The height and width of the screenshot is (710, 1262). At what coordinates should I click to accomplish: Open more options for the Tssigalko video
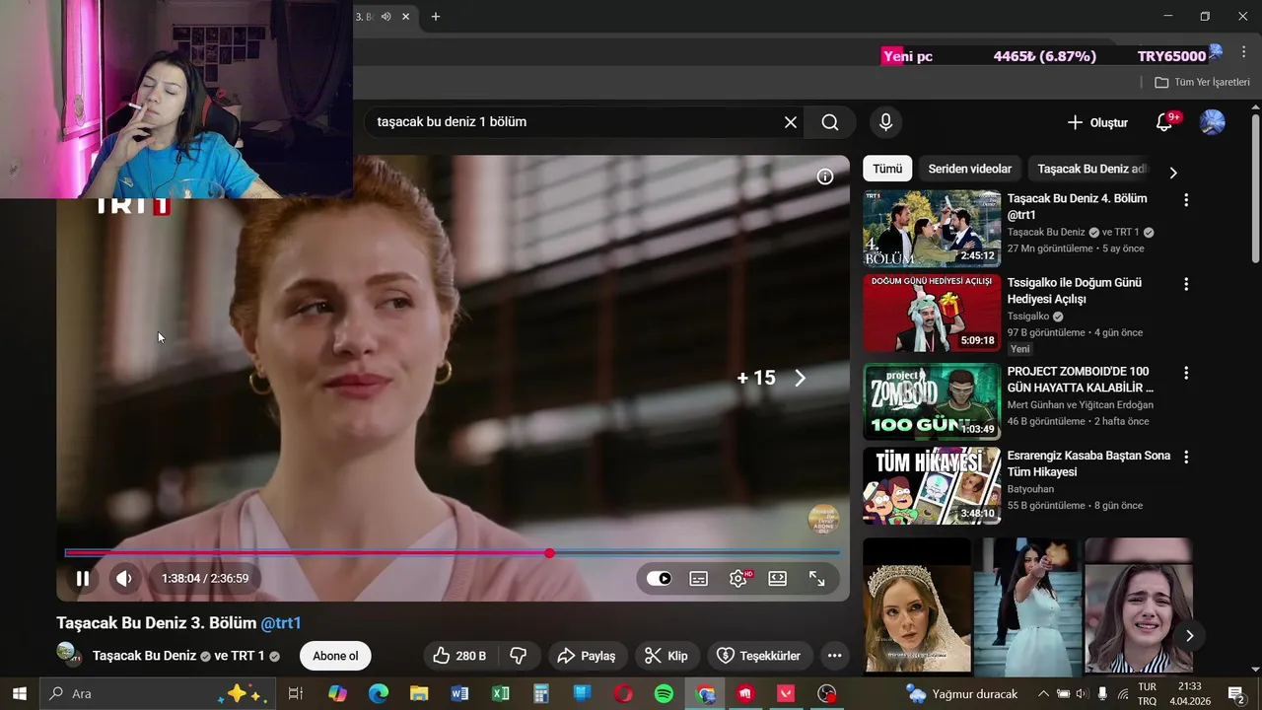[1186, 284]
